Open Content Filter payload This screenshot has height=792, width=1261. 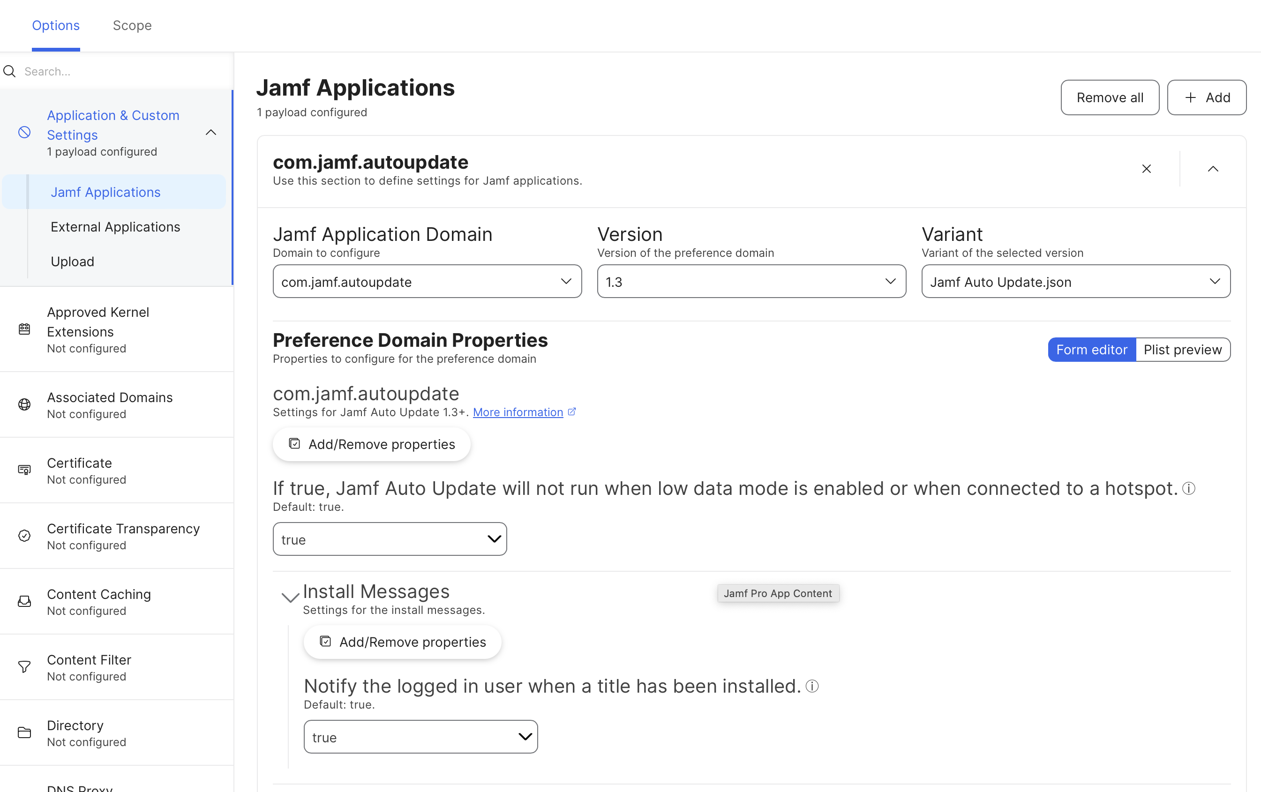click(116, 667)
